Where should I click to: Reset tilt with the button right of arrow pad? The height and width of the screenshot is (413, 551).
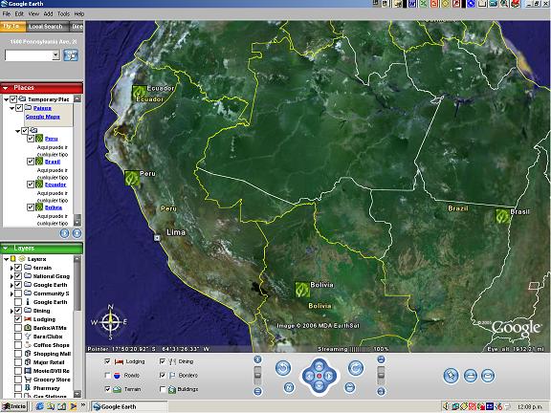coord(350,387)
